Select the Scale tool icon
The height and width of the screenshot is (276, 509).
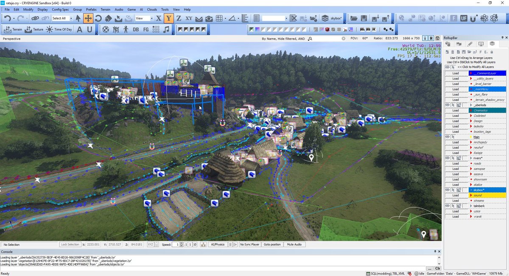(108, 18)
